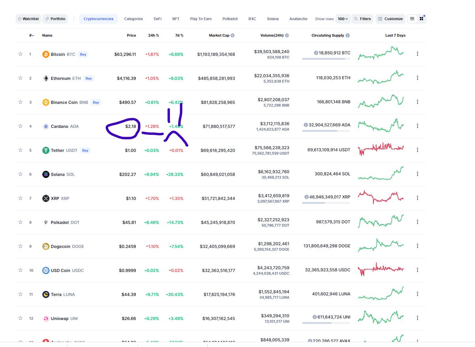475x347 pixels.
Task: Switch to the Avalanche tab
Action: [298, 19]
